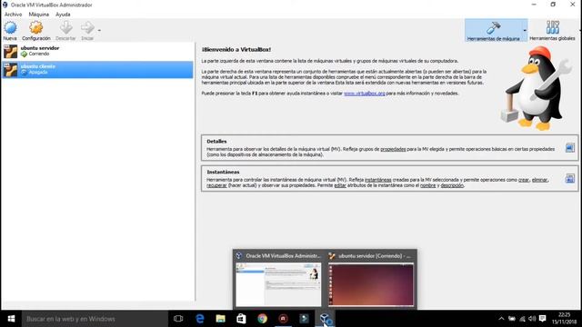Viewport: 582px width, 327px height.
Task: Open the www.virtualbox.org link
Action: (364, 94)
